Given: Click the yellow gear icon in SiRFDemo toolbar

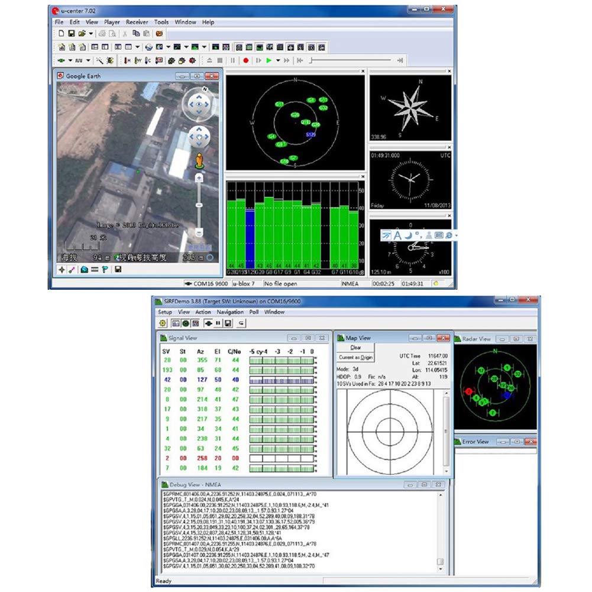Looking at the screenshot, I should pyautogui.click(x=163, y=323).
